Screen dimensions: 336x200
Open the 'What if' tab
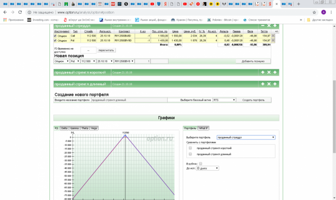203,128
